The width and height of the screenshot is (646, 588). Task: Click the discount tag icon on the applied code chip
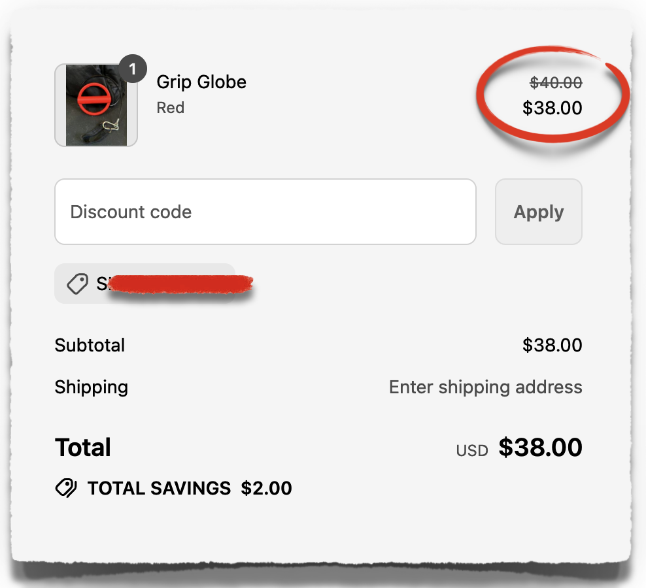77,284
